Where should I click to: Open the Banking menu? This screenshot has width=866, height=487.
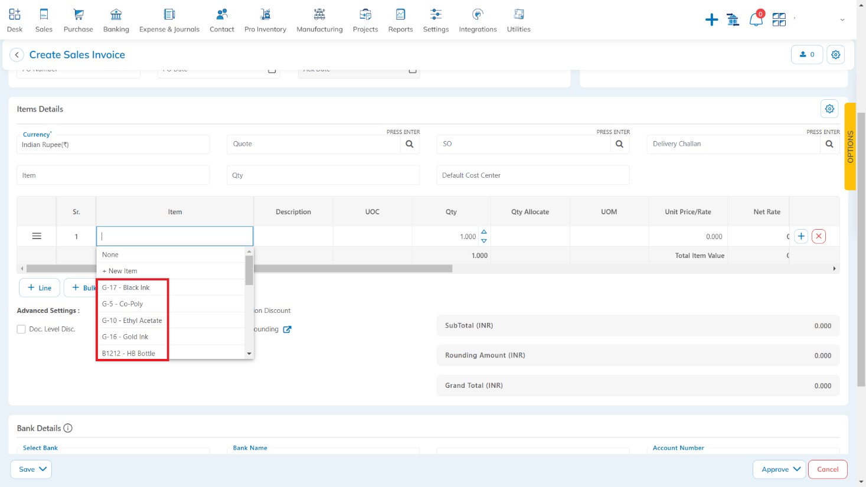click(116, 20)
